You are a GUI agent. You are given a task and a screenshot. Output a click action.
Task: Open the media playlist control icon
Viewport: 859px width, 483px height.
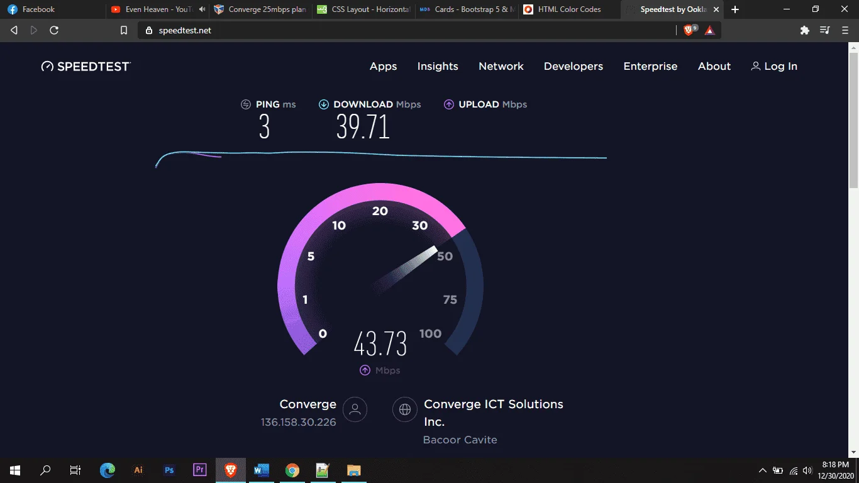(825, 30)
